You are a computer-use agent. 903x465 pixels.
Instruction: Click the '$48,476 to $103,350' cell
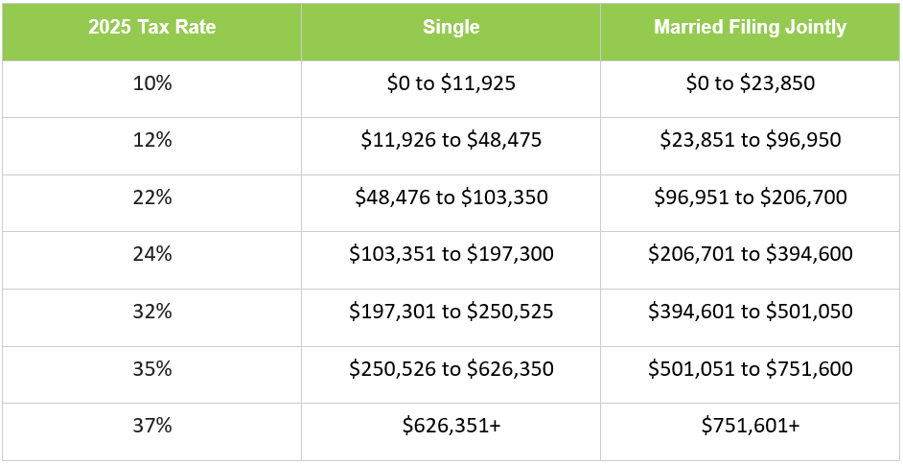tap(451, 203)
